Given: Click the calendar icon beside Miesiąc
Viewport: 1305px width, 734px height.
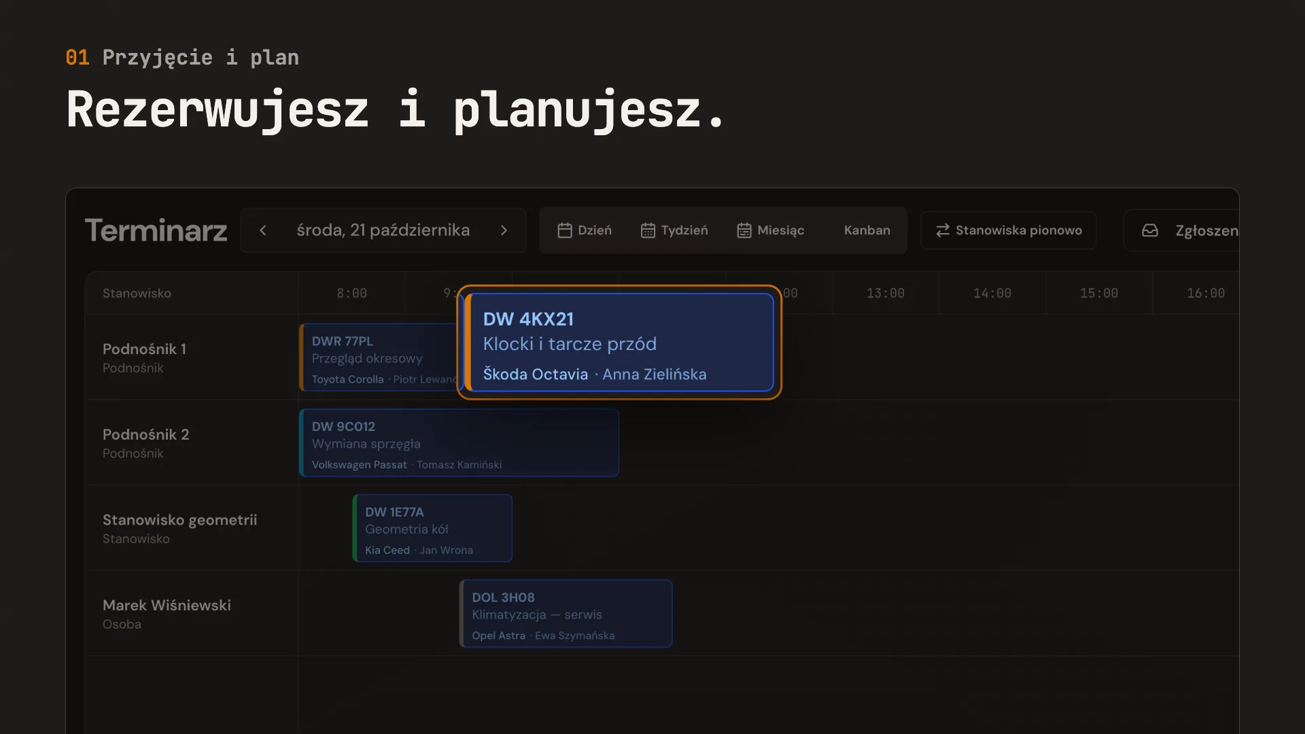Looking at the screenshot, I should point(744,230).
